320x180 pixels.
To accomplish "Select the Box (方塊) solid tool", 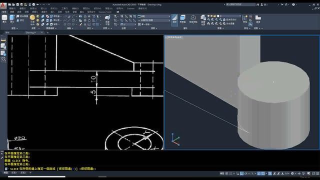I will pyautogui.click(x=4, y=18).
